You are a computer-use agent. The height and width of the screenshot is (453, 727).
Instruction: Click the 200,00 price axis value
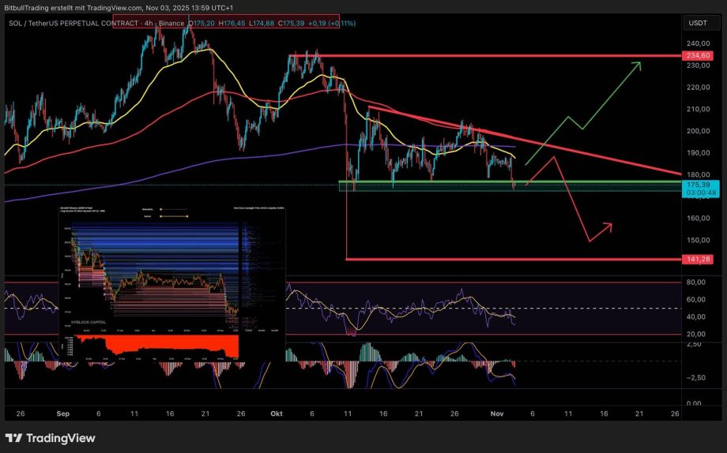[699, 131]
